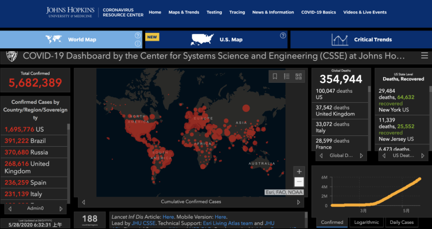Image resolution: width=432 pixels, height=229 pixels.
Task: Switch to the Critical Trends tab
Action: 361,39
